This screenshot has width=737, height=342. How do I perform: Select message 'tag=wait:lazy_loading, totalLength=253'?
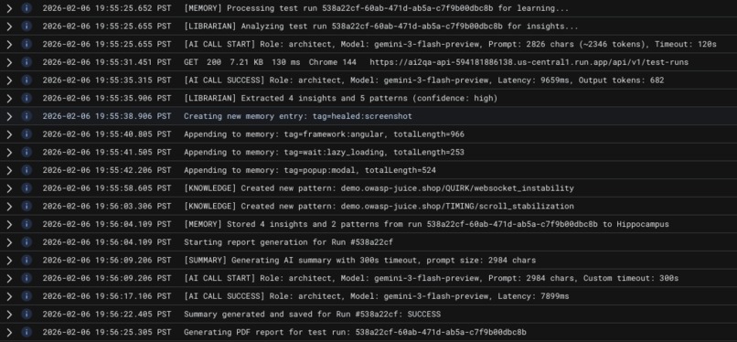(324, 152)
